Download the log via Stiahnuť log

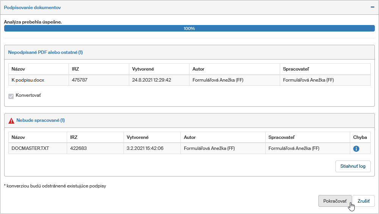click(x=352, y=166)
